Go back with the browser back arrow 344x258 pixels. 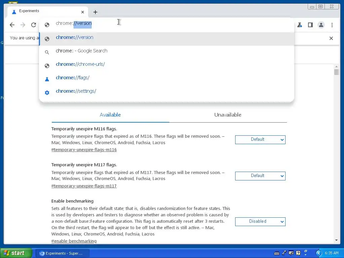pos(12,25)
